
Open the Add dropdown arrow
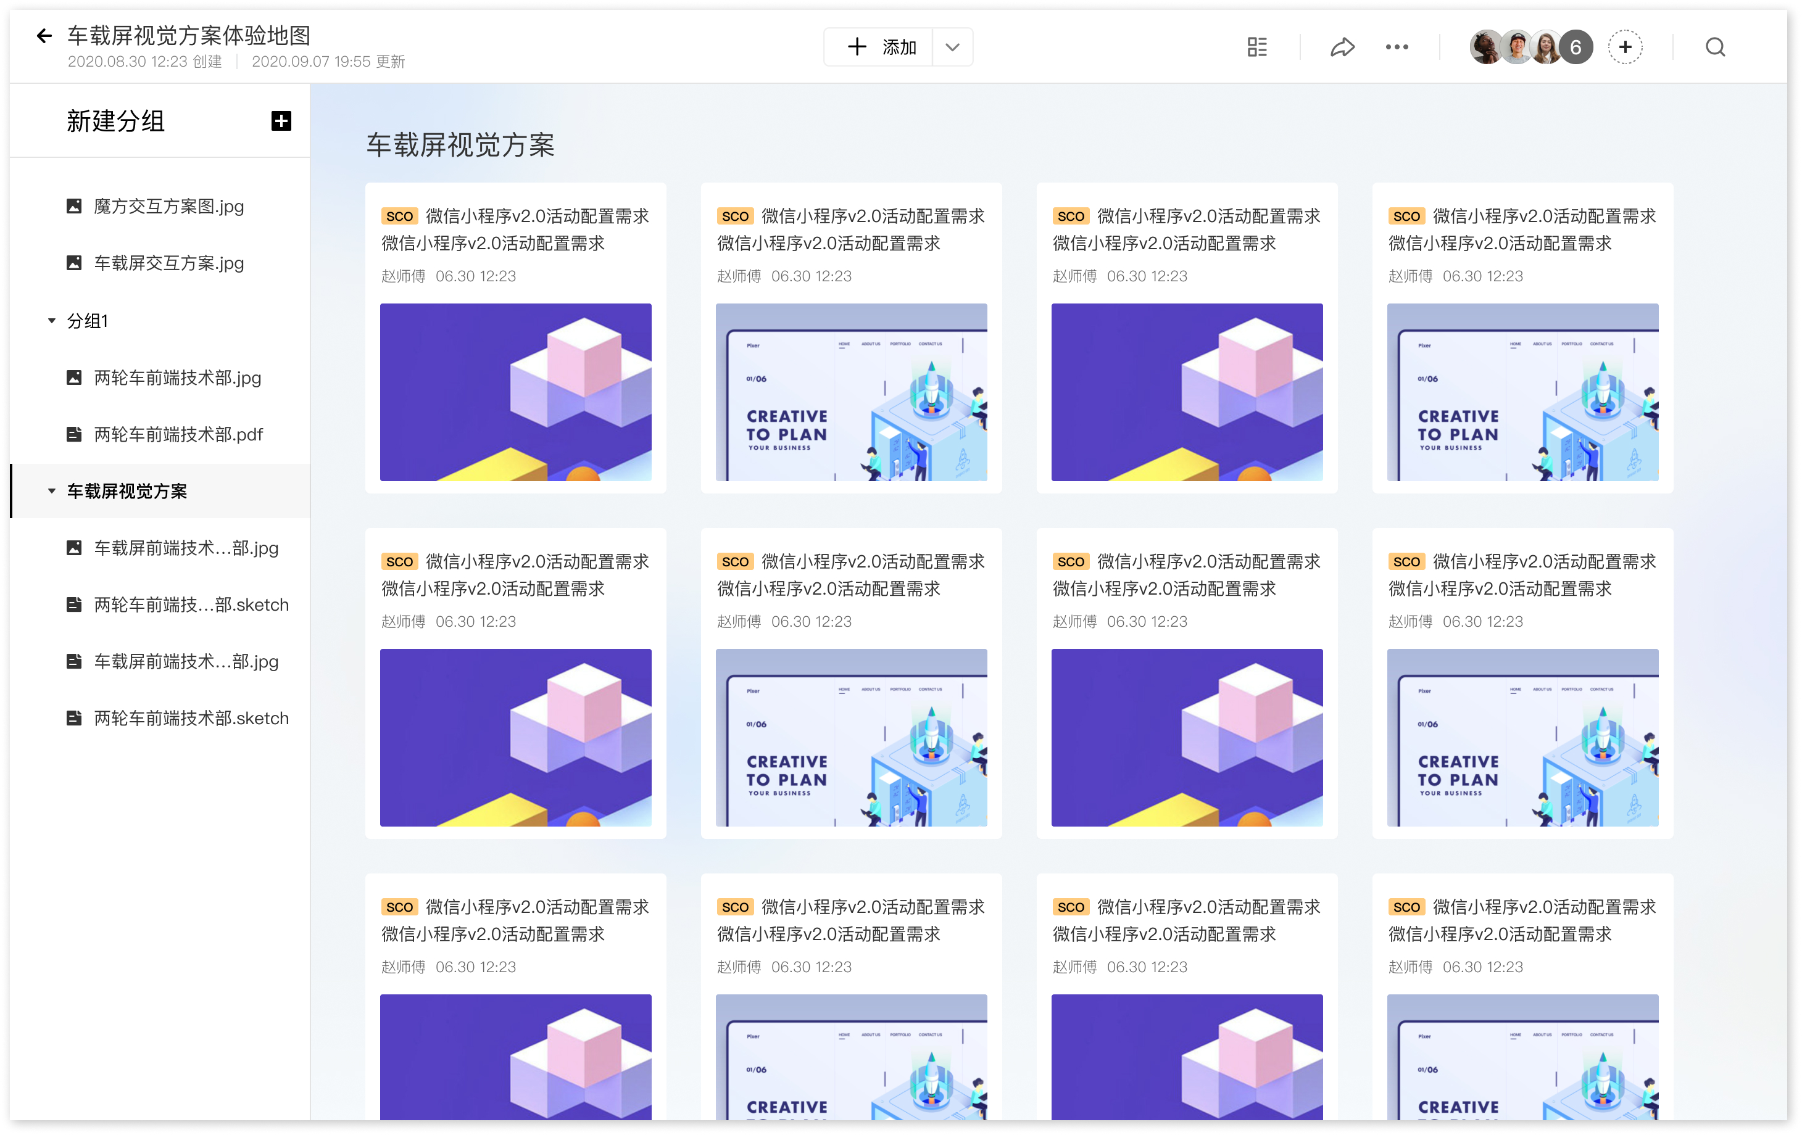click(x=952, y=47)
